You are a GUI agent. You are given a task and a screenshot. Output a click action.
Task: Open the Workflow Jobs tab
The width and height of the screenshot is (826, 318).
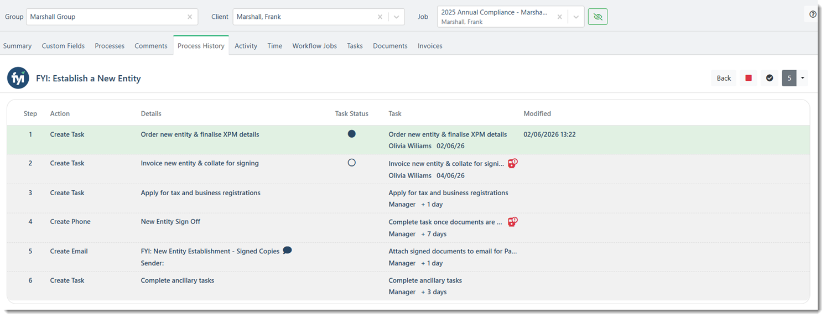314,46
